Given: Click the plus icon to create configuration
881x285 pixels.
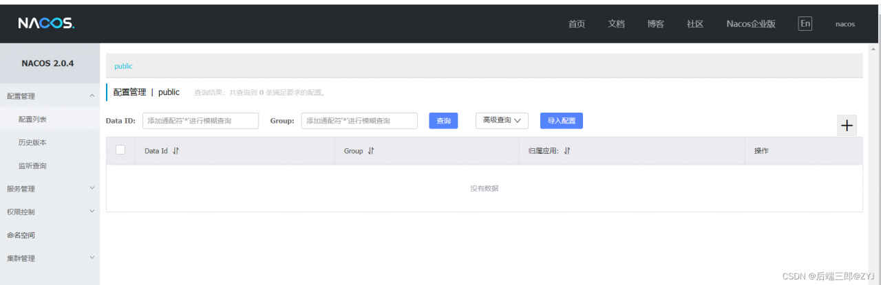Looking at the screenshot, I should (847, 126).
